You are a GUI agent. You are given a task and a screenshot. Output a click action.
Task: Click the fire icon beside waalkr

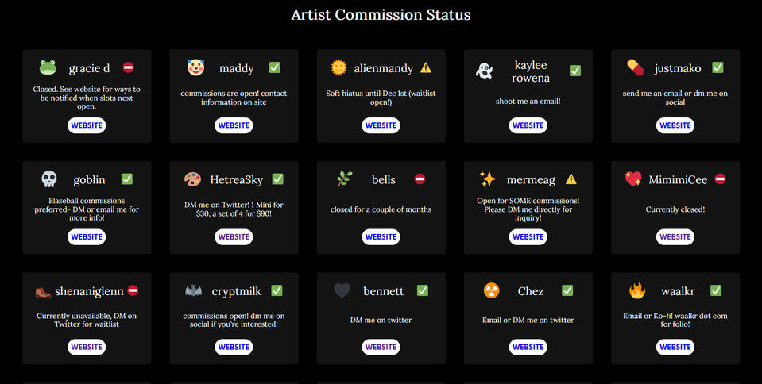tap(637, 291)
